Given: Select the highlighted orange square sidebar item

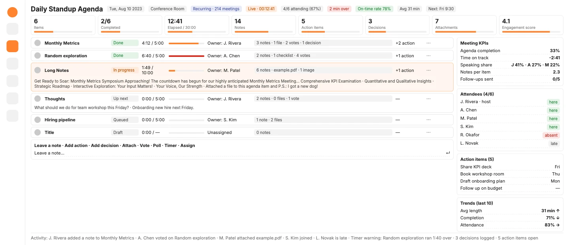Looking at the screenshot, I should [13, 46].
